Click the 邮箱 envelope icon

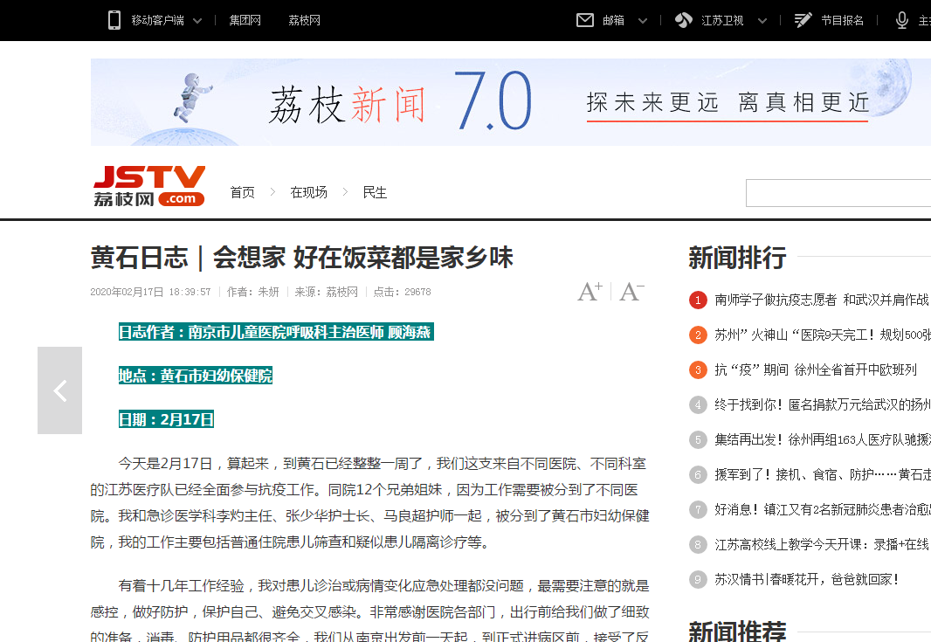[584, 19]
